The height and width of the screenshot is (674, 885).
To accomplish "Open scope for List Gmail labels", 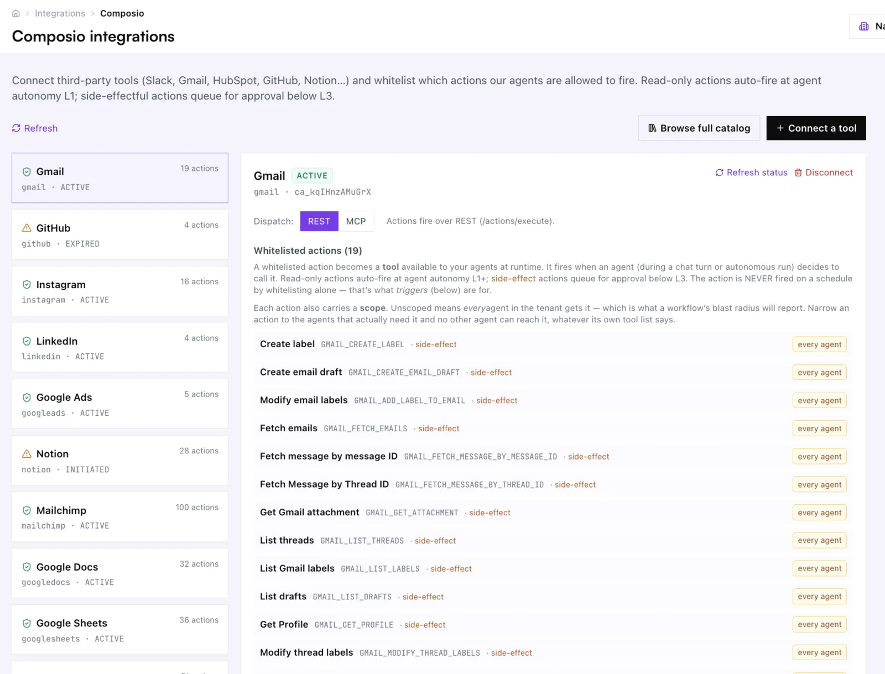I will pos(819,568).
